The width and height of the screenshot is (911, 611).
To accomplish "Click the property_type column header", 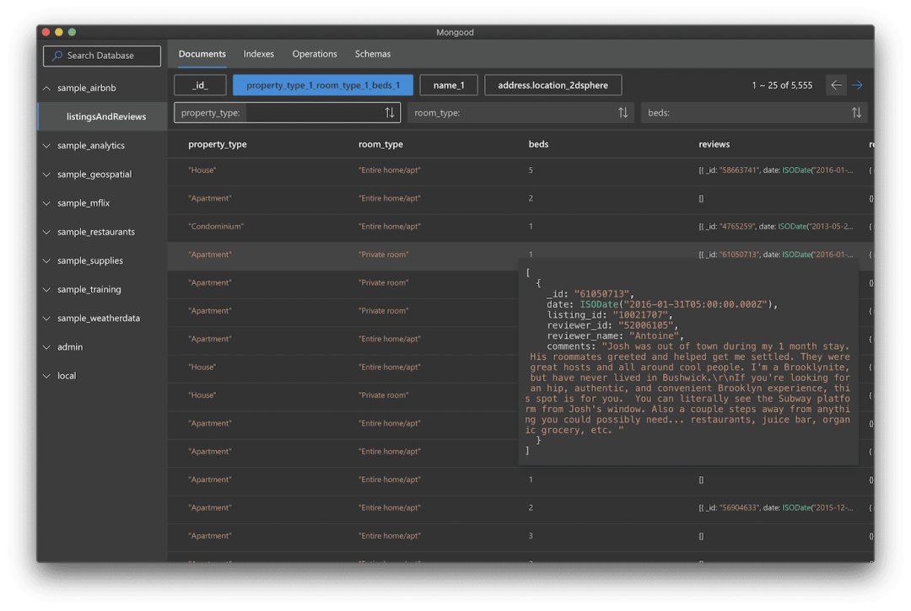I will (218, 144).
